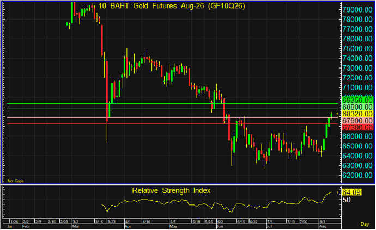Select the pink 67900.00 price level label
Image resolution: width=376 pixels, height=230 pixels.
(357, 121)
